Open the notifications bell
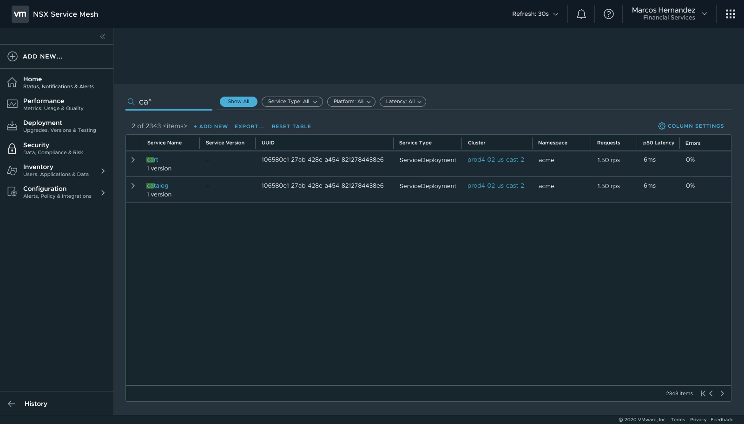The width and height of the screenshot is (744, 424). [x=581, y=14]
